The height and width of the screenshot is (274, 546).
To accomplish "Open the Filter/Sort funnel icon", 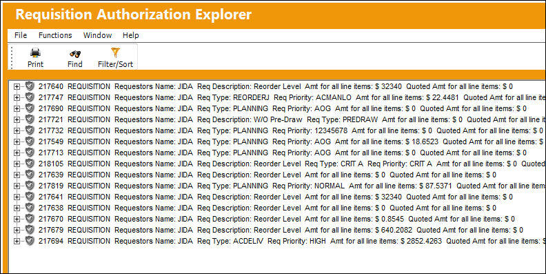I will pyautogui.click(x=115, y=52).
